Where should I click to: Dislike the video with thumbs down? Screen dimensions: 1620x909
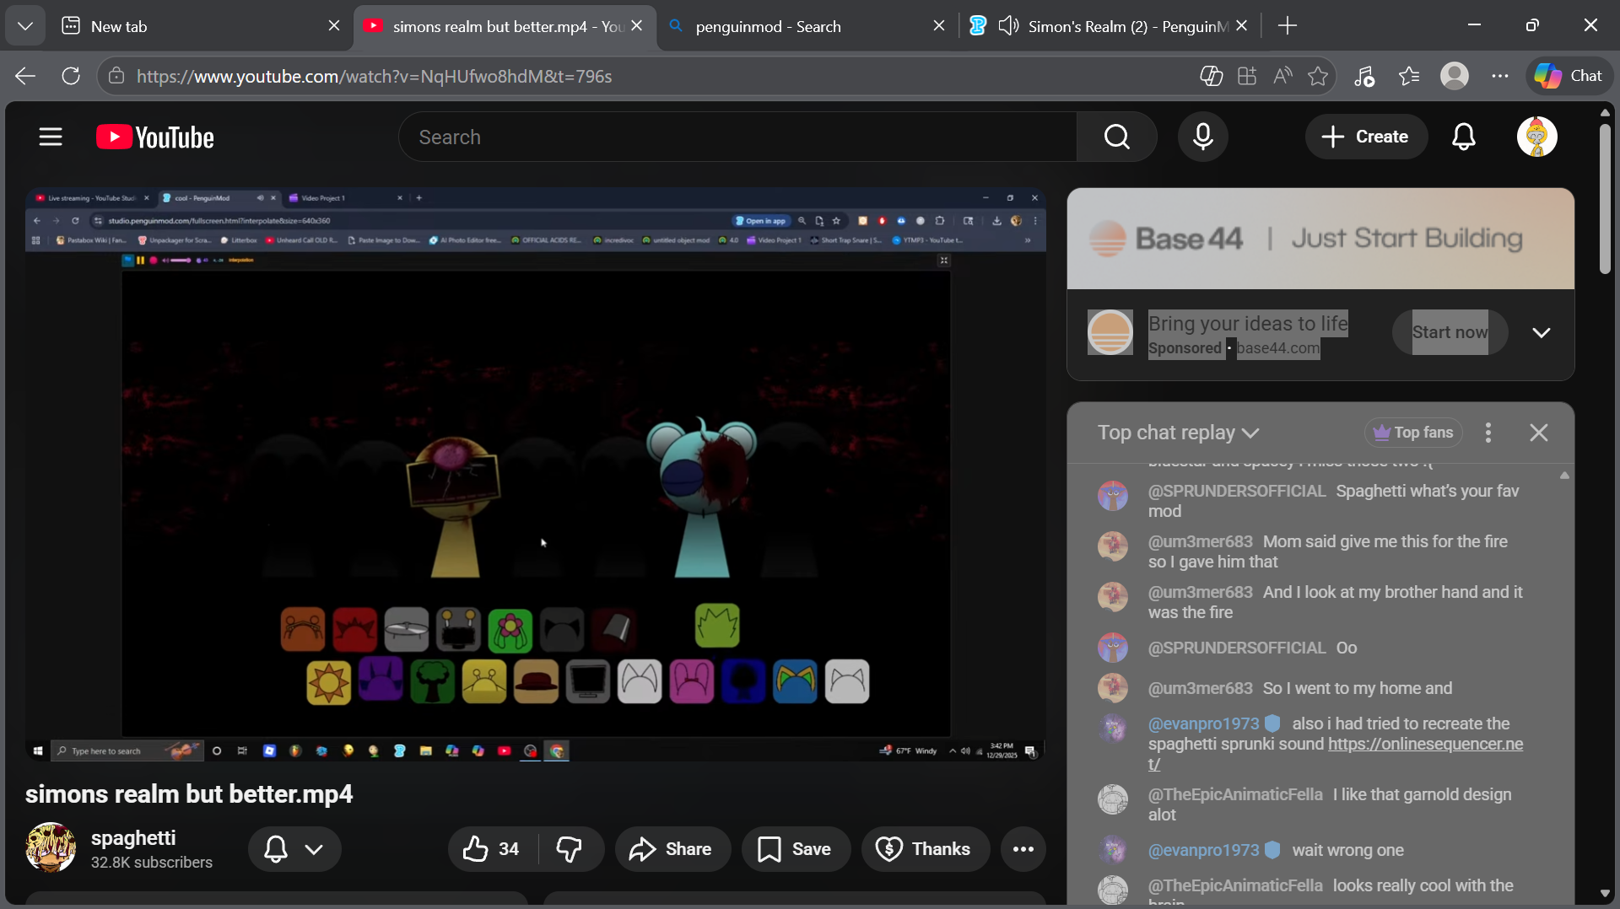[570, 849]
